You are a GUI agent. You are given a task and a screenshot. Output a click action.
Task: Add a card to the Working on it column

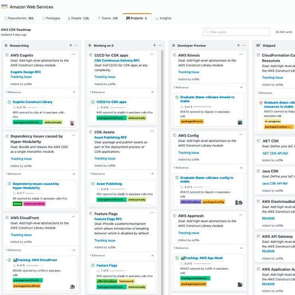(155, 45)
